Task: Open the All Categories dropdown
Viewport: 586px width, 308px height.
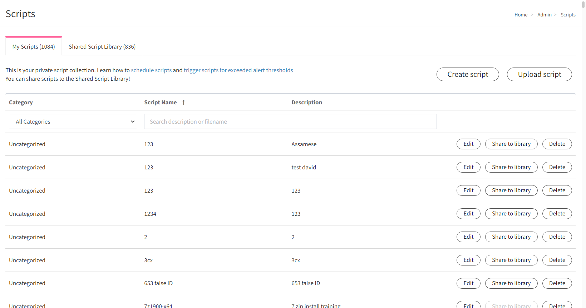Action: point(73,121)
